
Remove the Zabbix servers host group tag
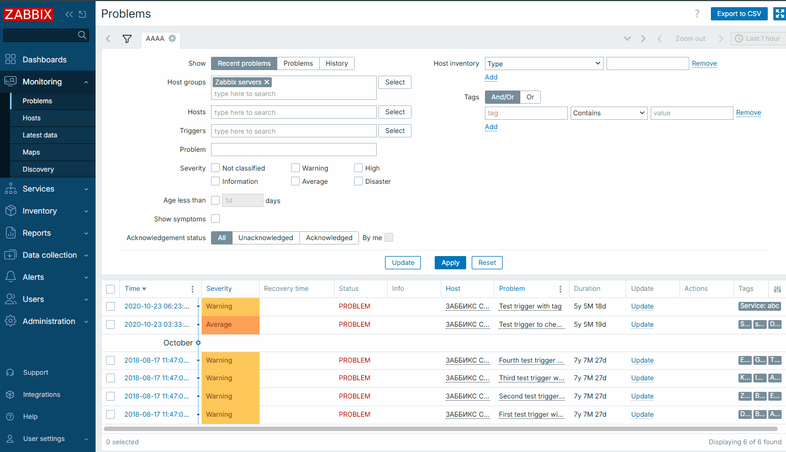tap(267, 82)
